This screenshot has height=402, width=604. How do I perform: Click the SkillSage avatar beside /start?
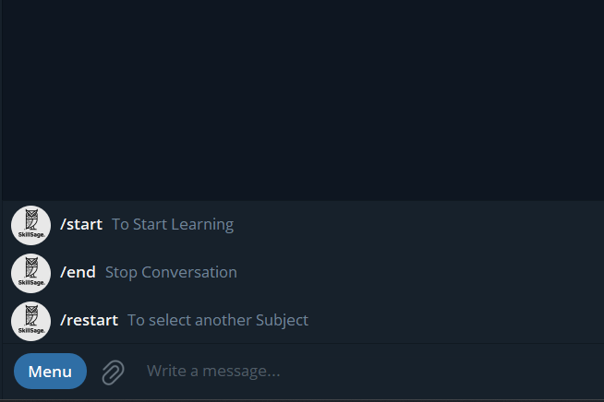tap(30, 225)
